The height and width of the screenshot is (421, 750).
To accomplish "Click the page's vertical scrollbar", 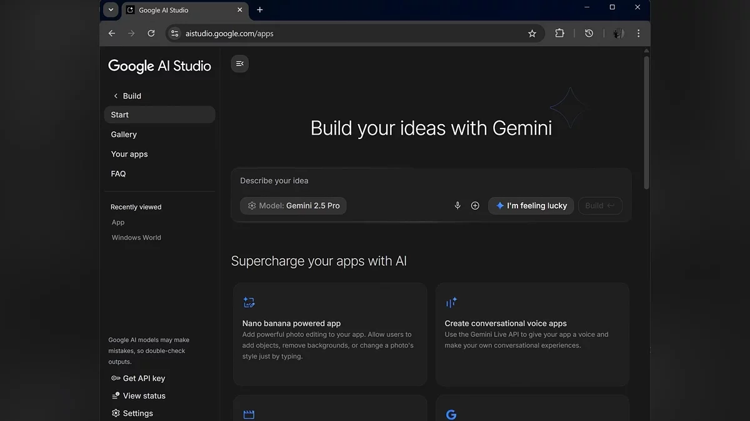I will [x=646, y=125].
